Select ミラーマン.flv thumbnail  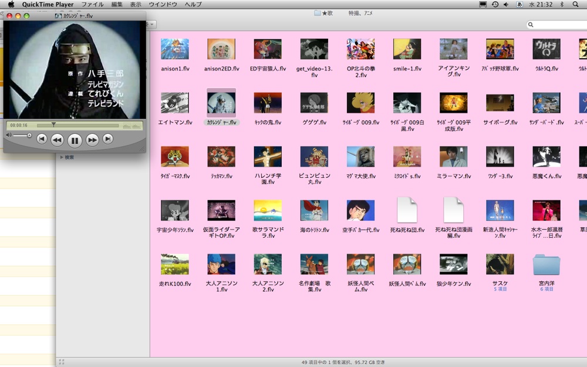453,157
